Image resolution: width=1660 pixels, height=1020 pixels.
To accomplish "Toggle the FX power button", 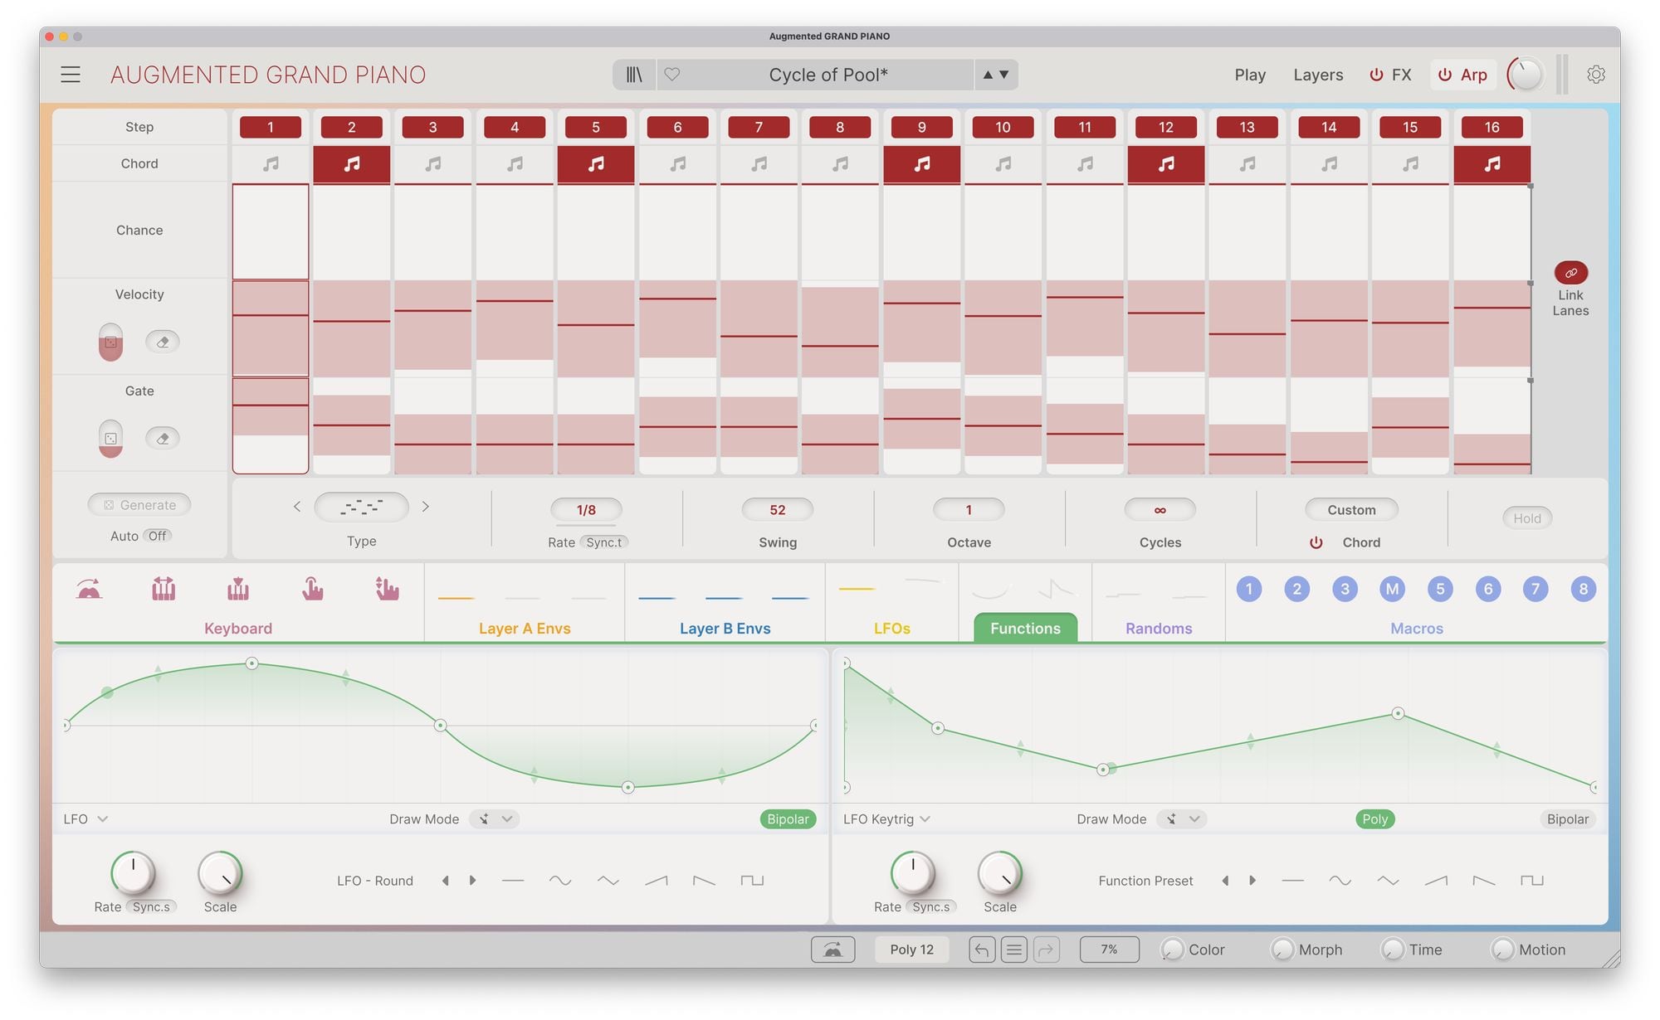I will pos(1376,75).
